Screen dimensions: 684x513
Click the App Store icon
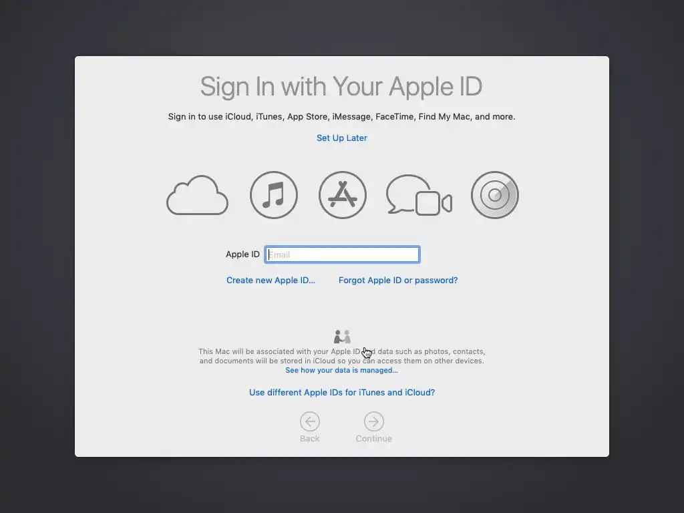343,195
